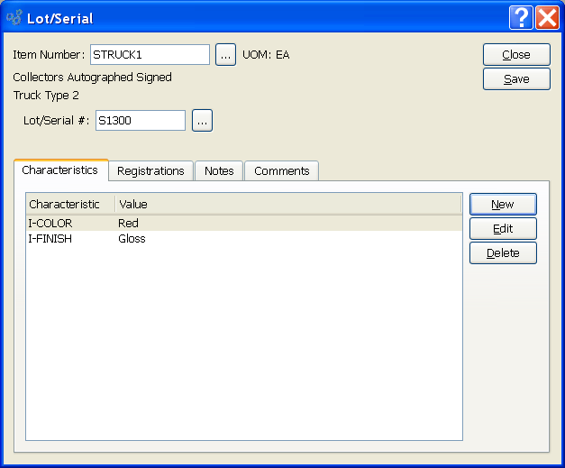This screenshot has height=468, width=565.
Task: Sort by the Value column header
Action: 288,205
